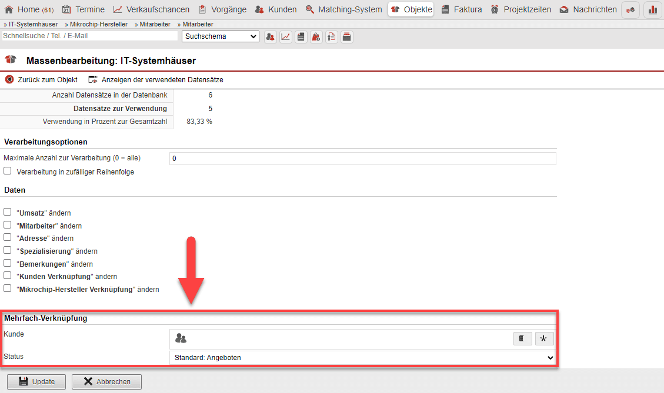Click the people icon inside Kunde field
This screenshot has width=664, height=393.
[181, 338]
